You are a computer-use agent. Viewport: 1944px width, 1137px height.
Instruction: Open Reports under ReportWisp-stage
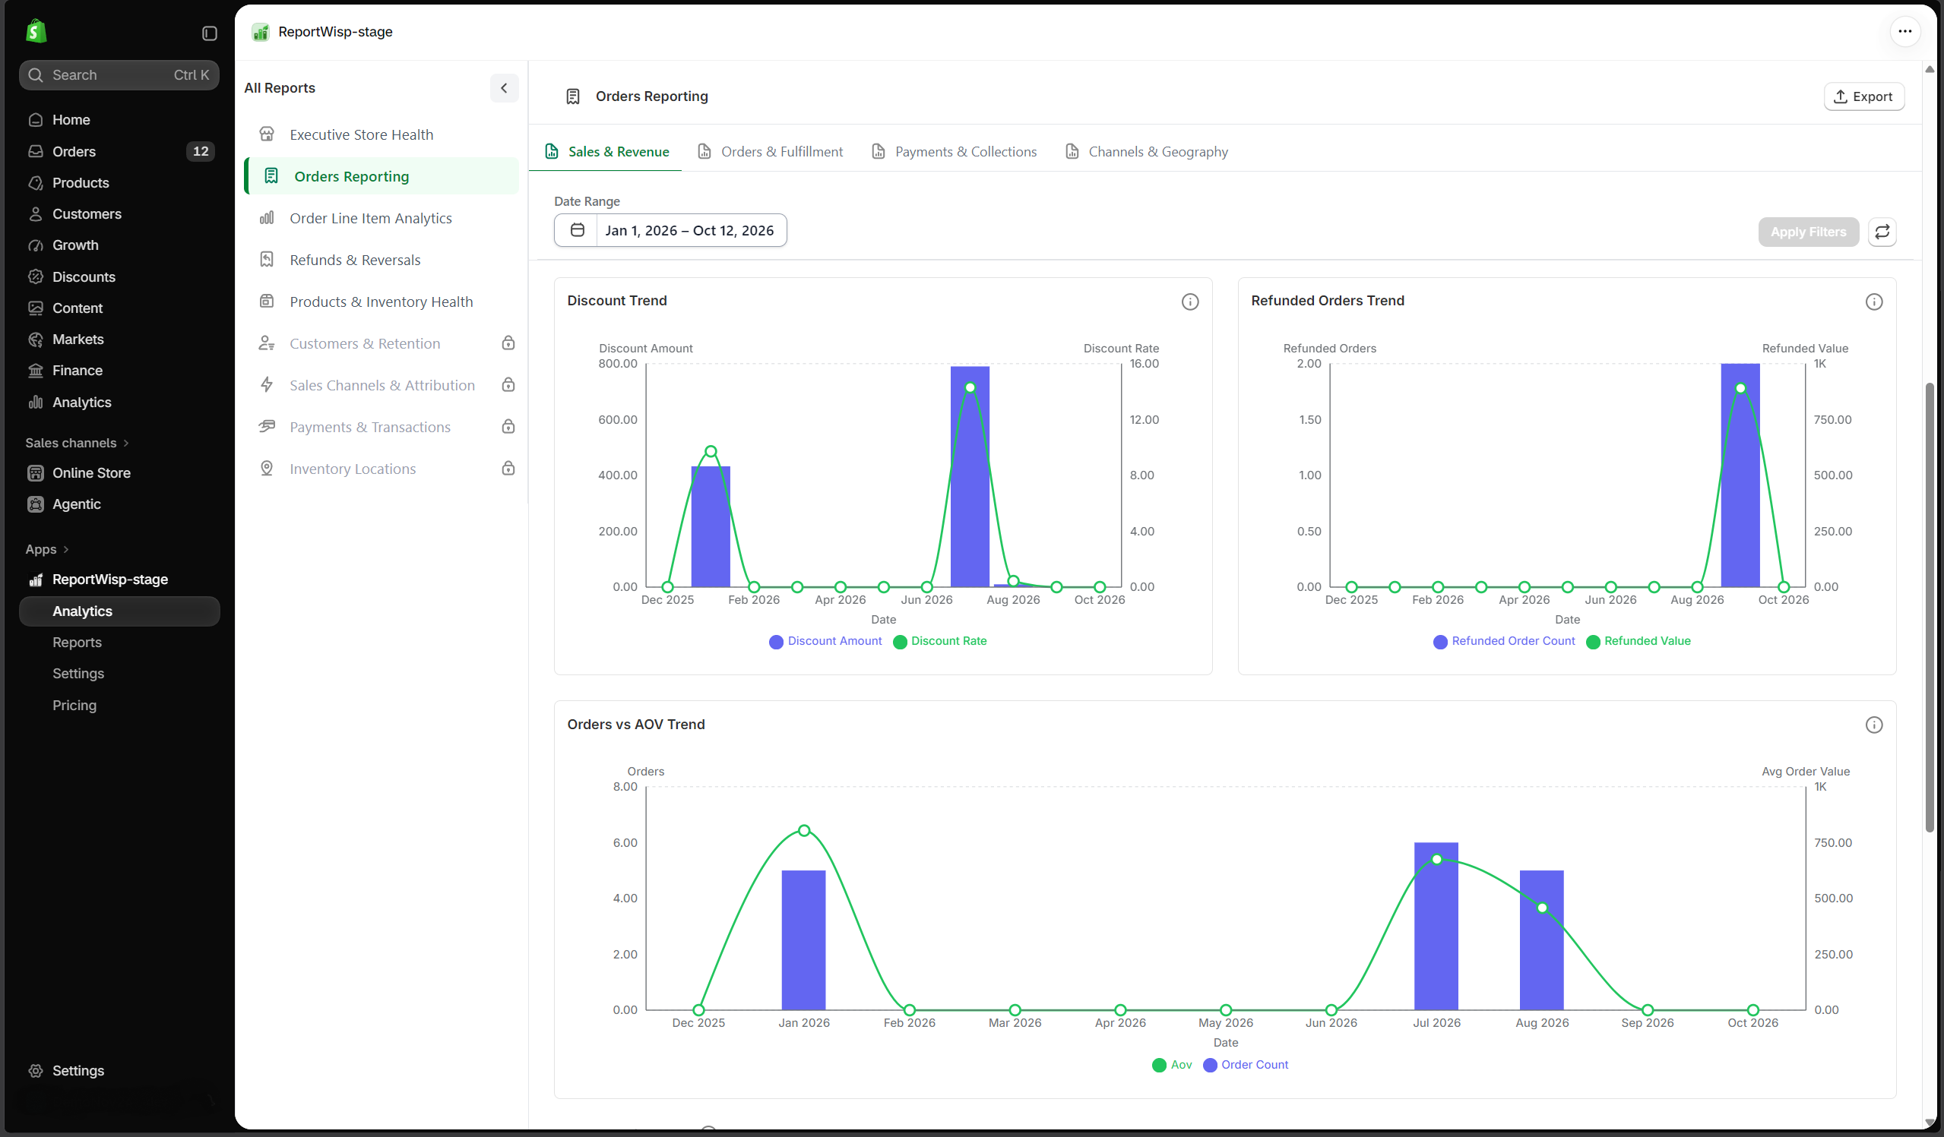pos(119,642)
